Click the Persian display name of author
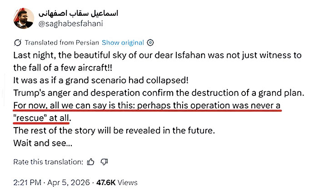The width and height of the screenshot is (318, 195). (x=79, y=12)
